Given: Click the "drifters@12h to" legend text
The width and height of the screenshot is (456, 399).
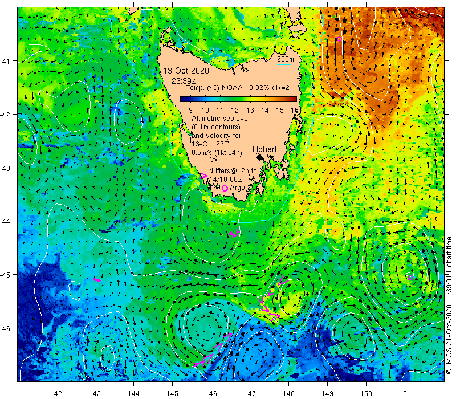Looking at the screenshot, I should 233,170.
